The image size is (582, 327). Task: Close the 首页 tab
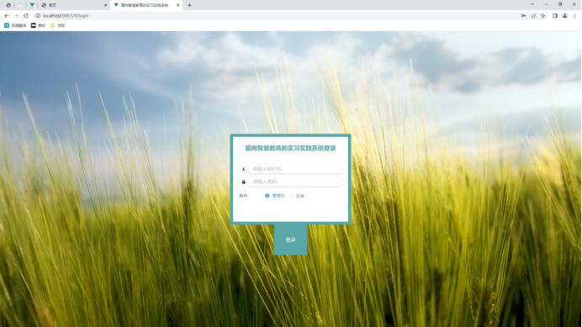click(x=105, y=5)
